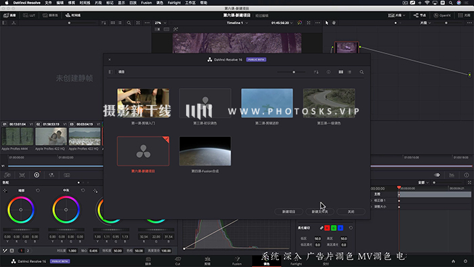The height and width of the screenshot is (267, 474).
Task: Close the Project Manager with the X icon
Action: click(x=110, y=60)
